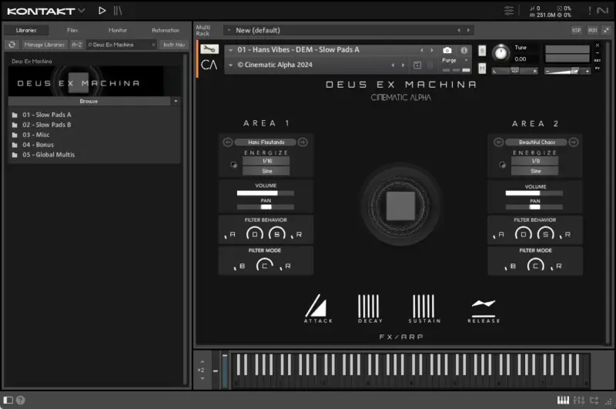Switch to the Libraries tab
This screenshot has width=616, height=409.
point(26,30)
